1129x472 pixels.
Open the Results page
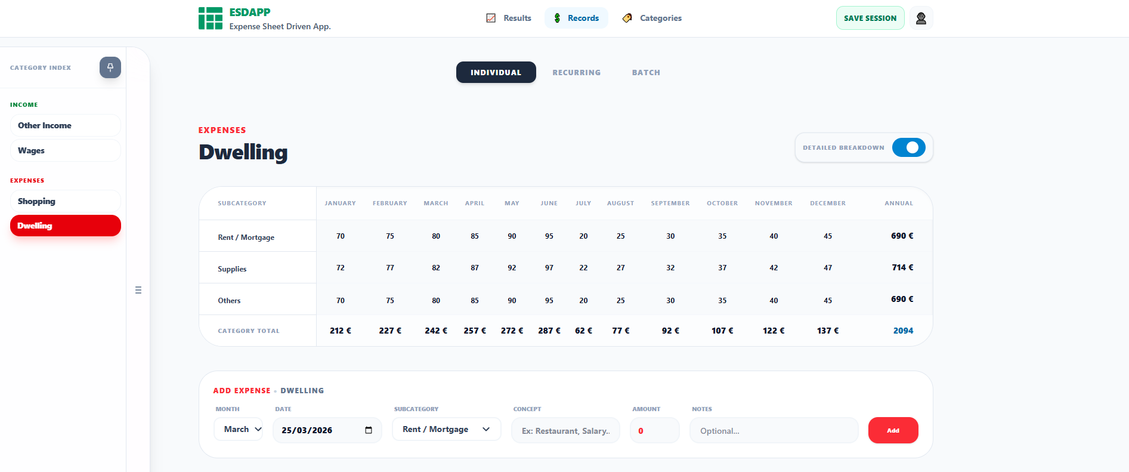point(509,18)
